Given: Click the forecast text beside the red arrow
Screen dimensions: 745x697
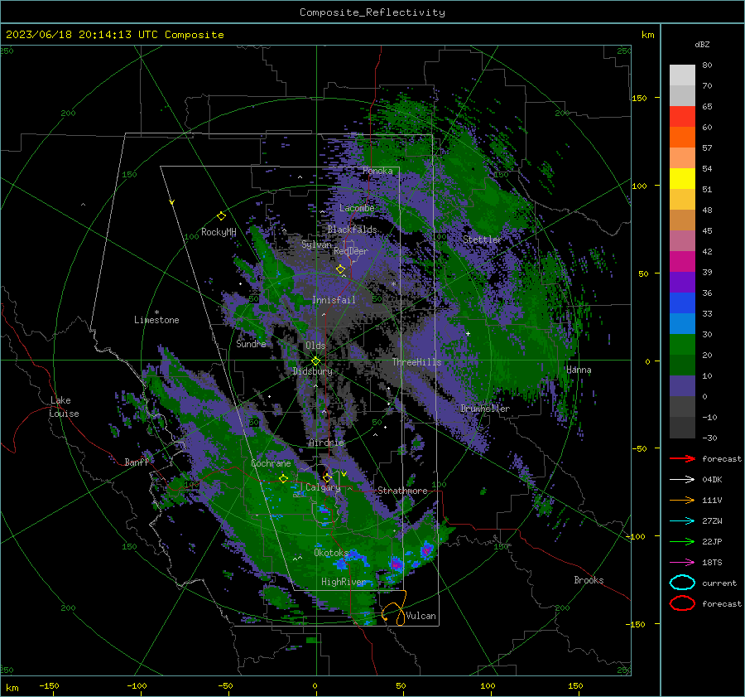Looking at the screenshot, I should pyautogui.click(x=722, y=458).
